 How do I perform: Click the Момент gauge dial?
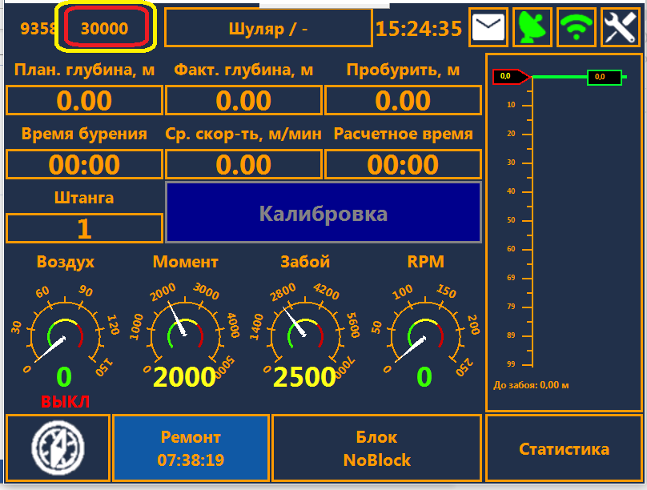pyautogui.click(x=185, y=330)
